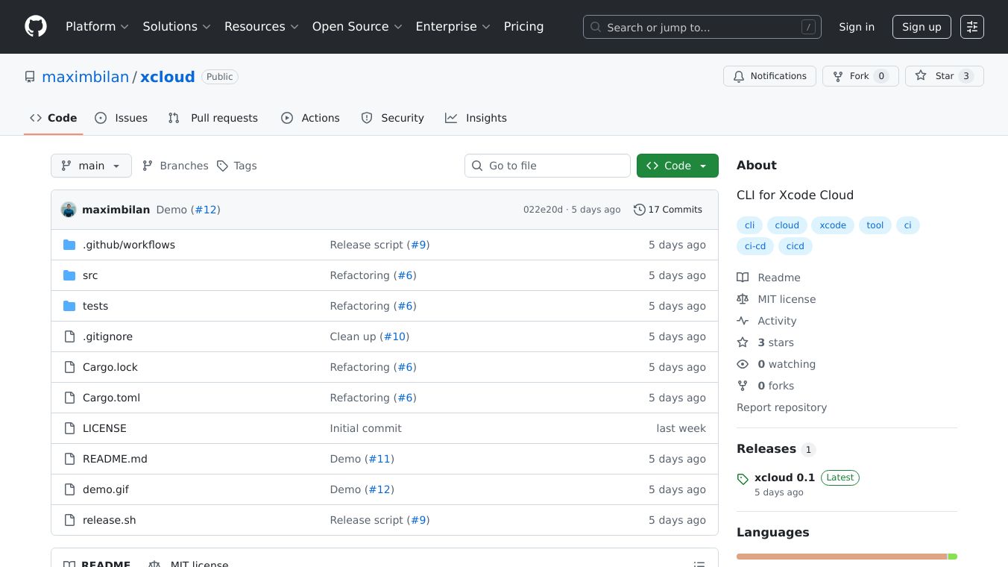1008x567 pixels.
Task: Open the accessibility settings icon in header
Action: 971,27
